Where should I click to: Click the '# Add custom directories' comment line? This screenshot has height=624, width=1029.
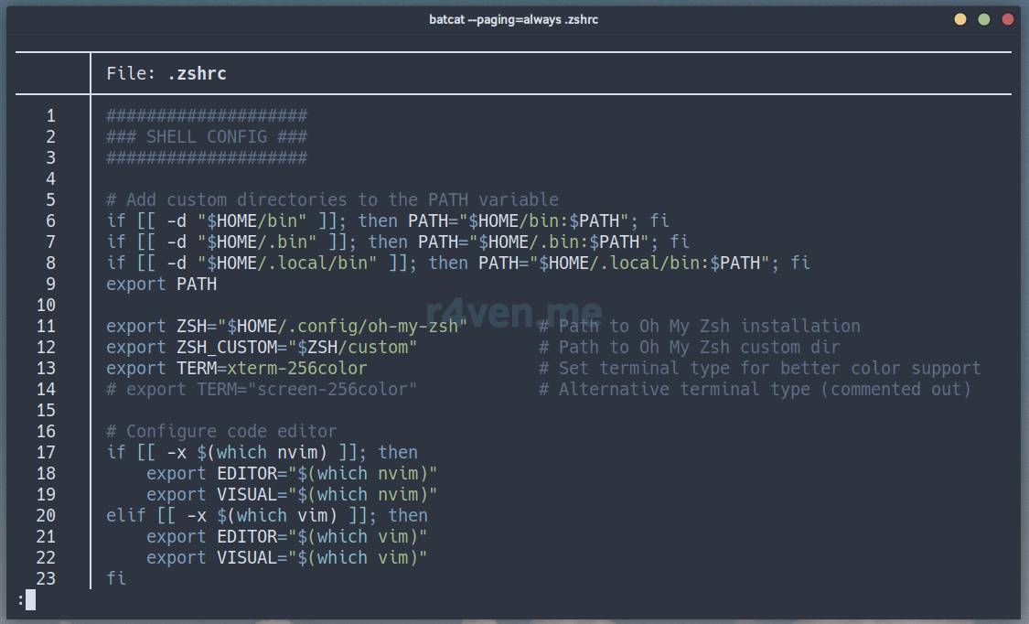pos(332,199)
